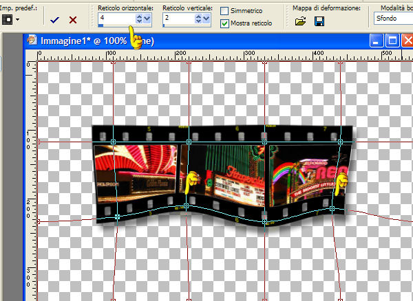Image resolution: width=413 pixels, height=301 pixels.
Task: Decrease Reticolo verticale with the down arrow
Action: (198, 21)
